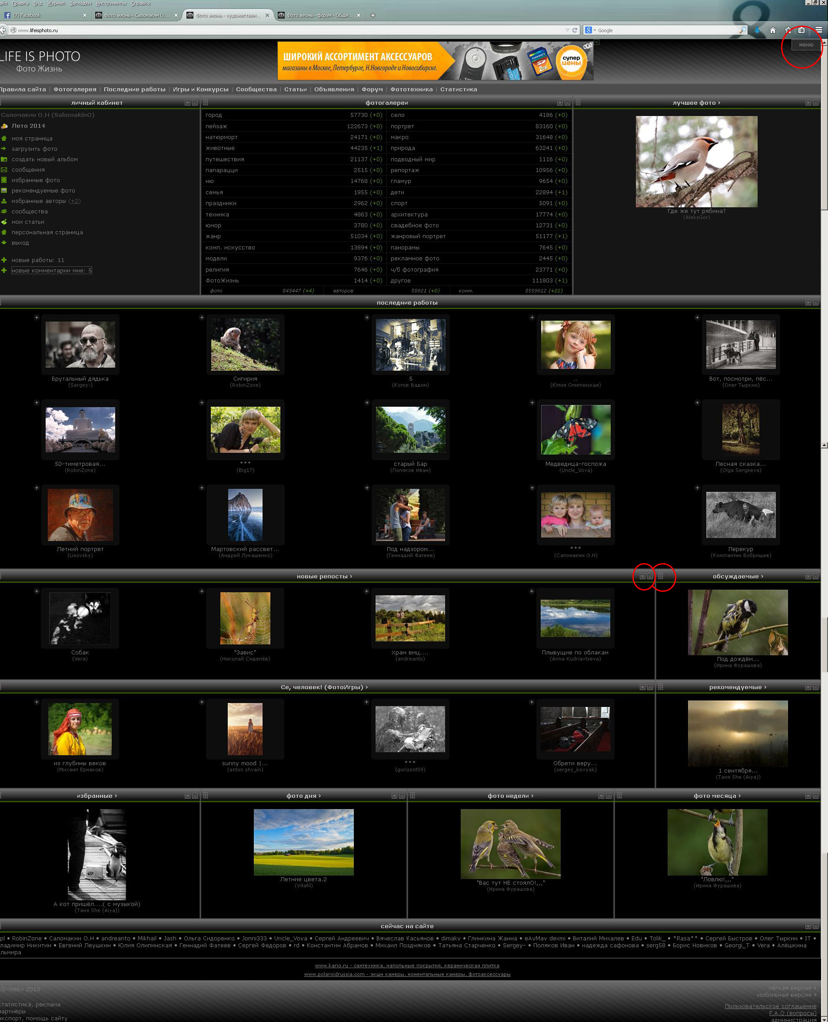
Task: Collapse the 'личный кабинет' panel using its arrow
Action: coord(187,103)
